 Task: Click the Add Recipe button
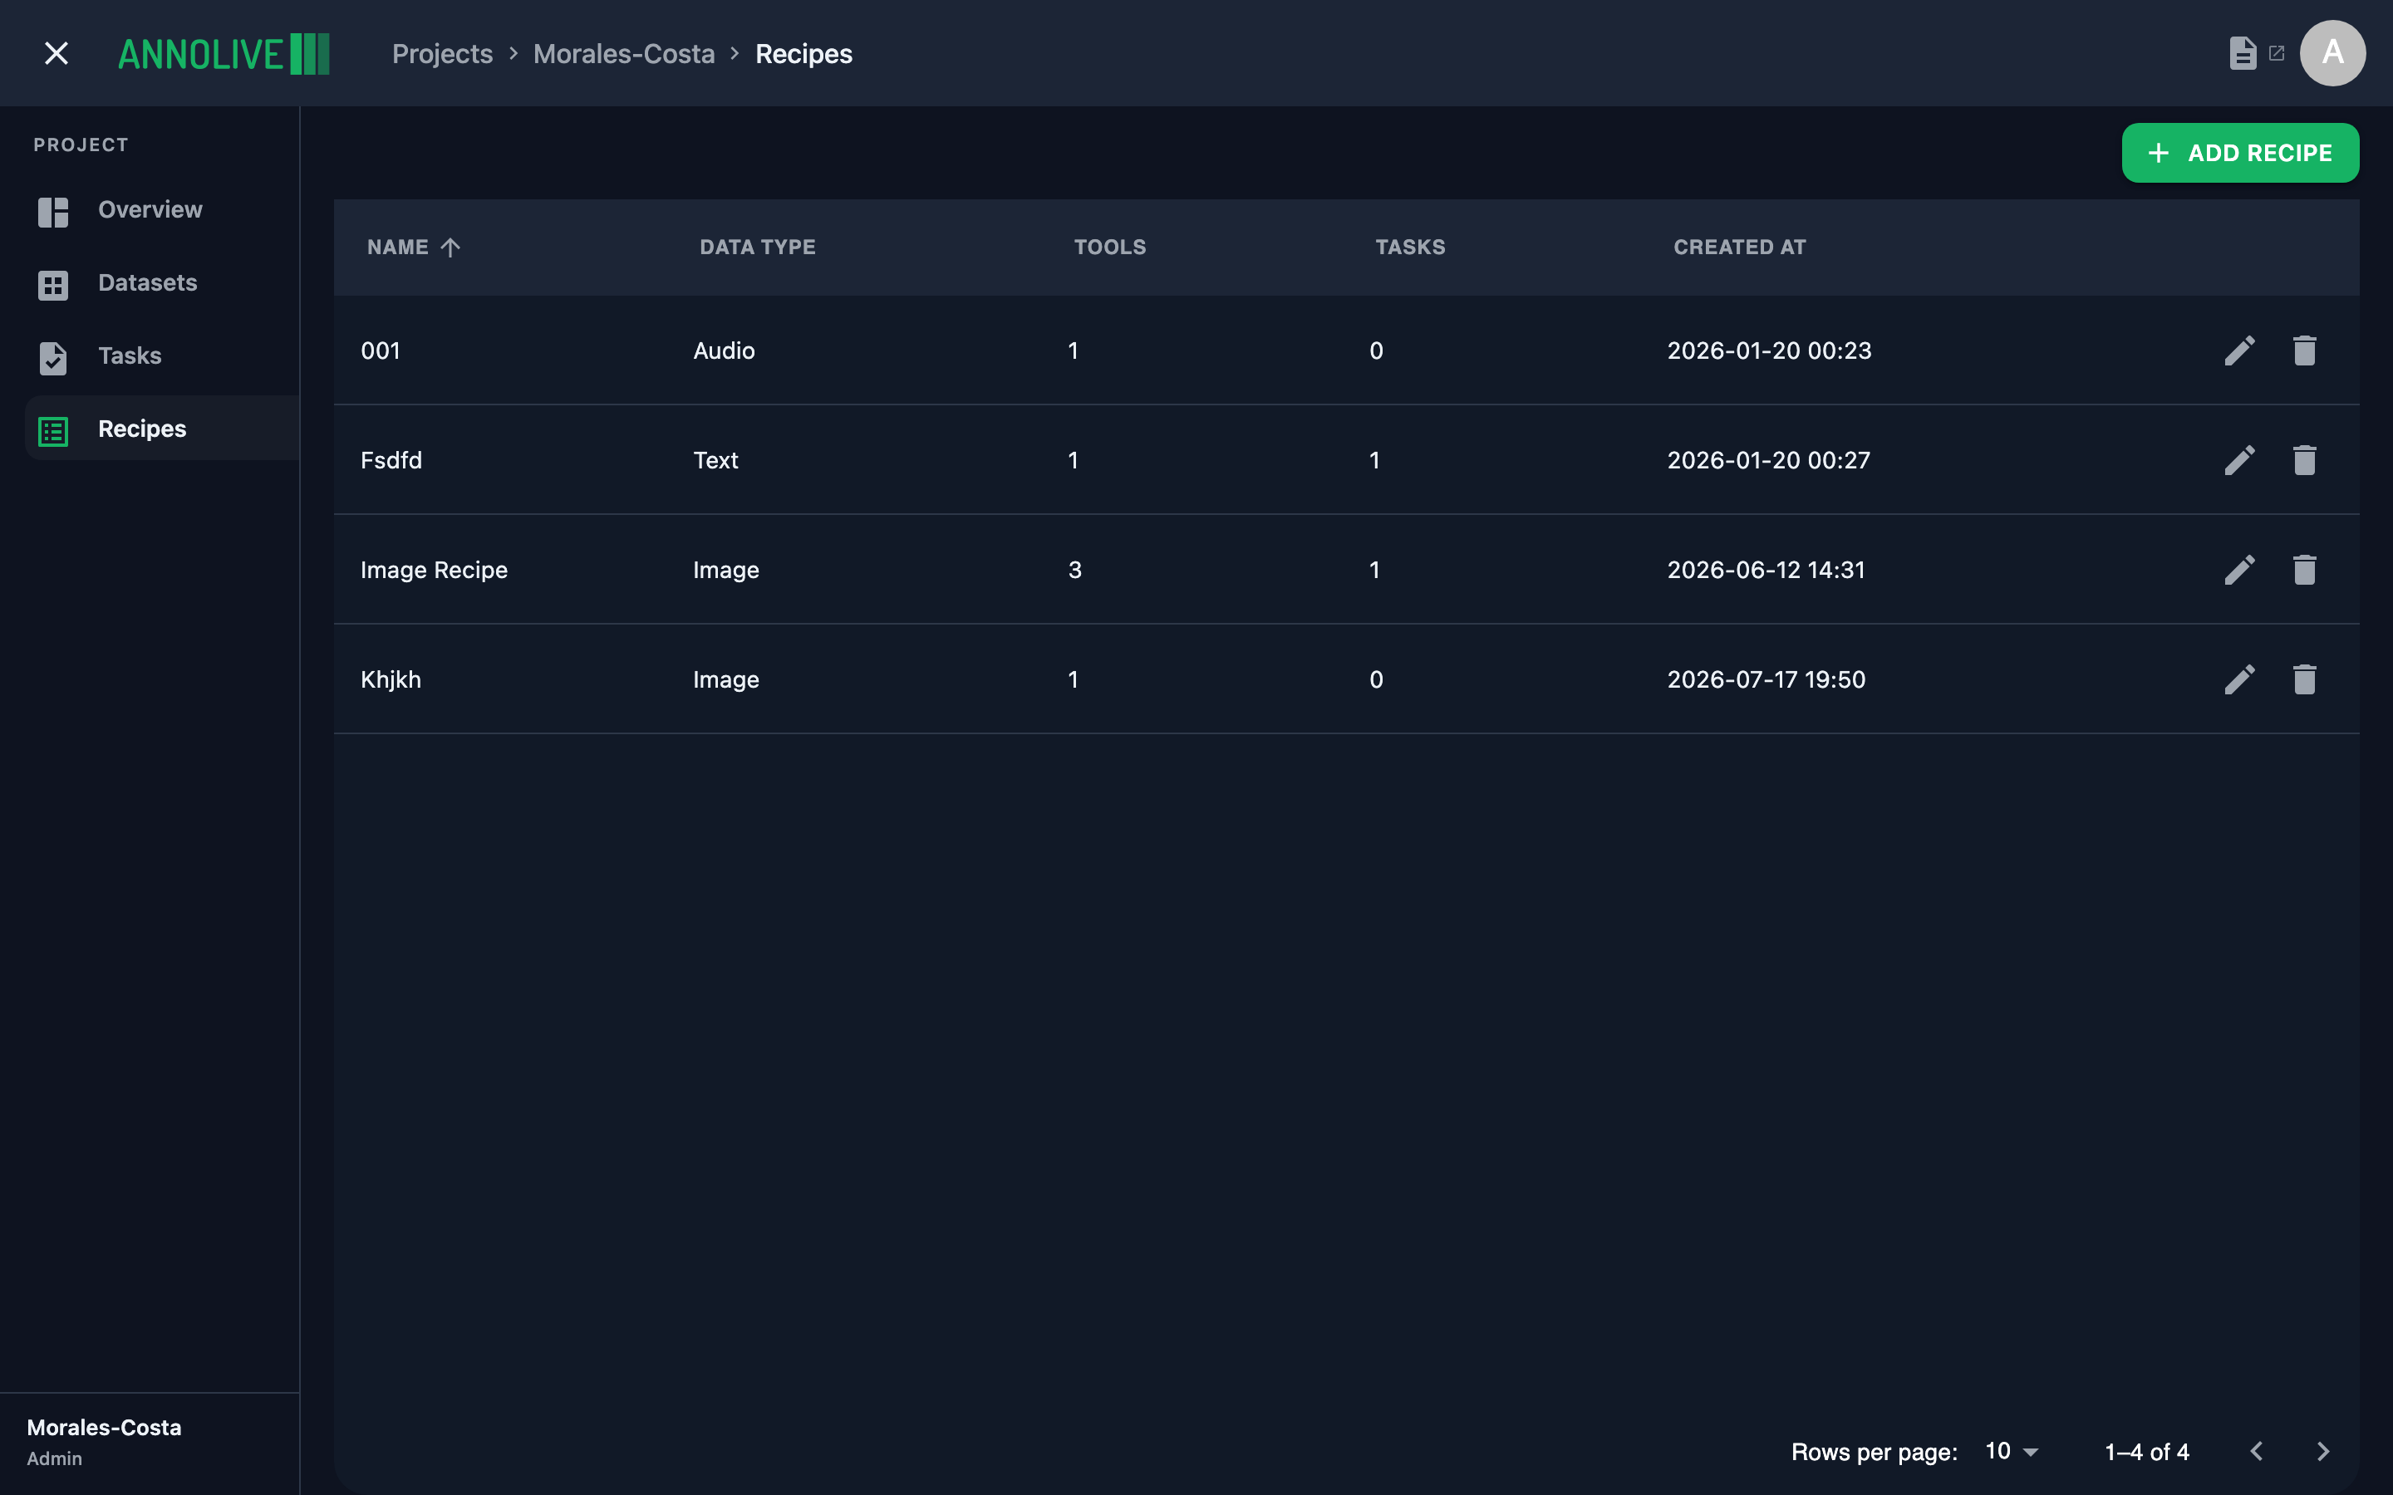(x=2240, y=154)
